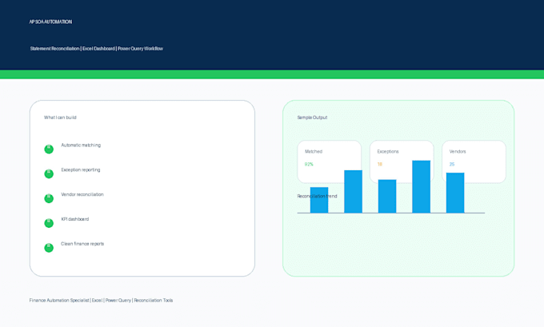
Task: Click the Statement Reconciliation subtitle text
Action: [x=97, y=49]
